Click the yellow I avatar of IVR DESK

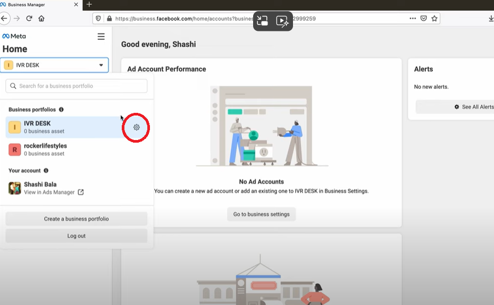pyautogui.click(x=14, y=127)
